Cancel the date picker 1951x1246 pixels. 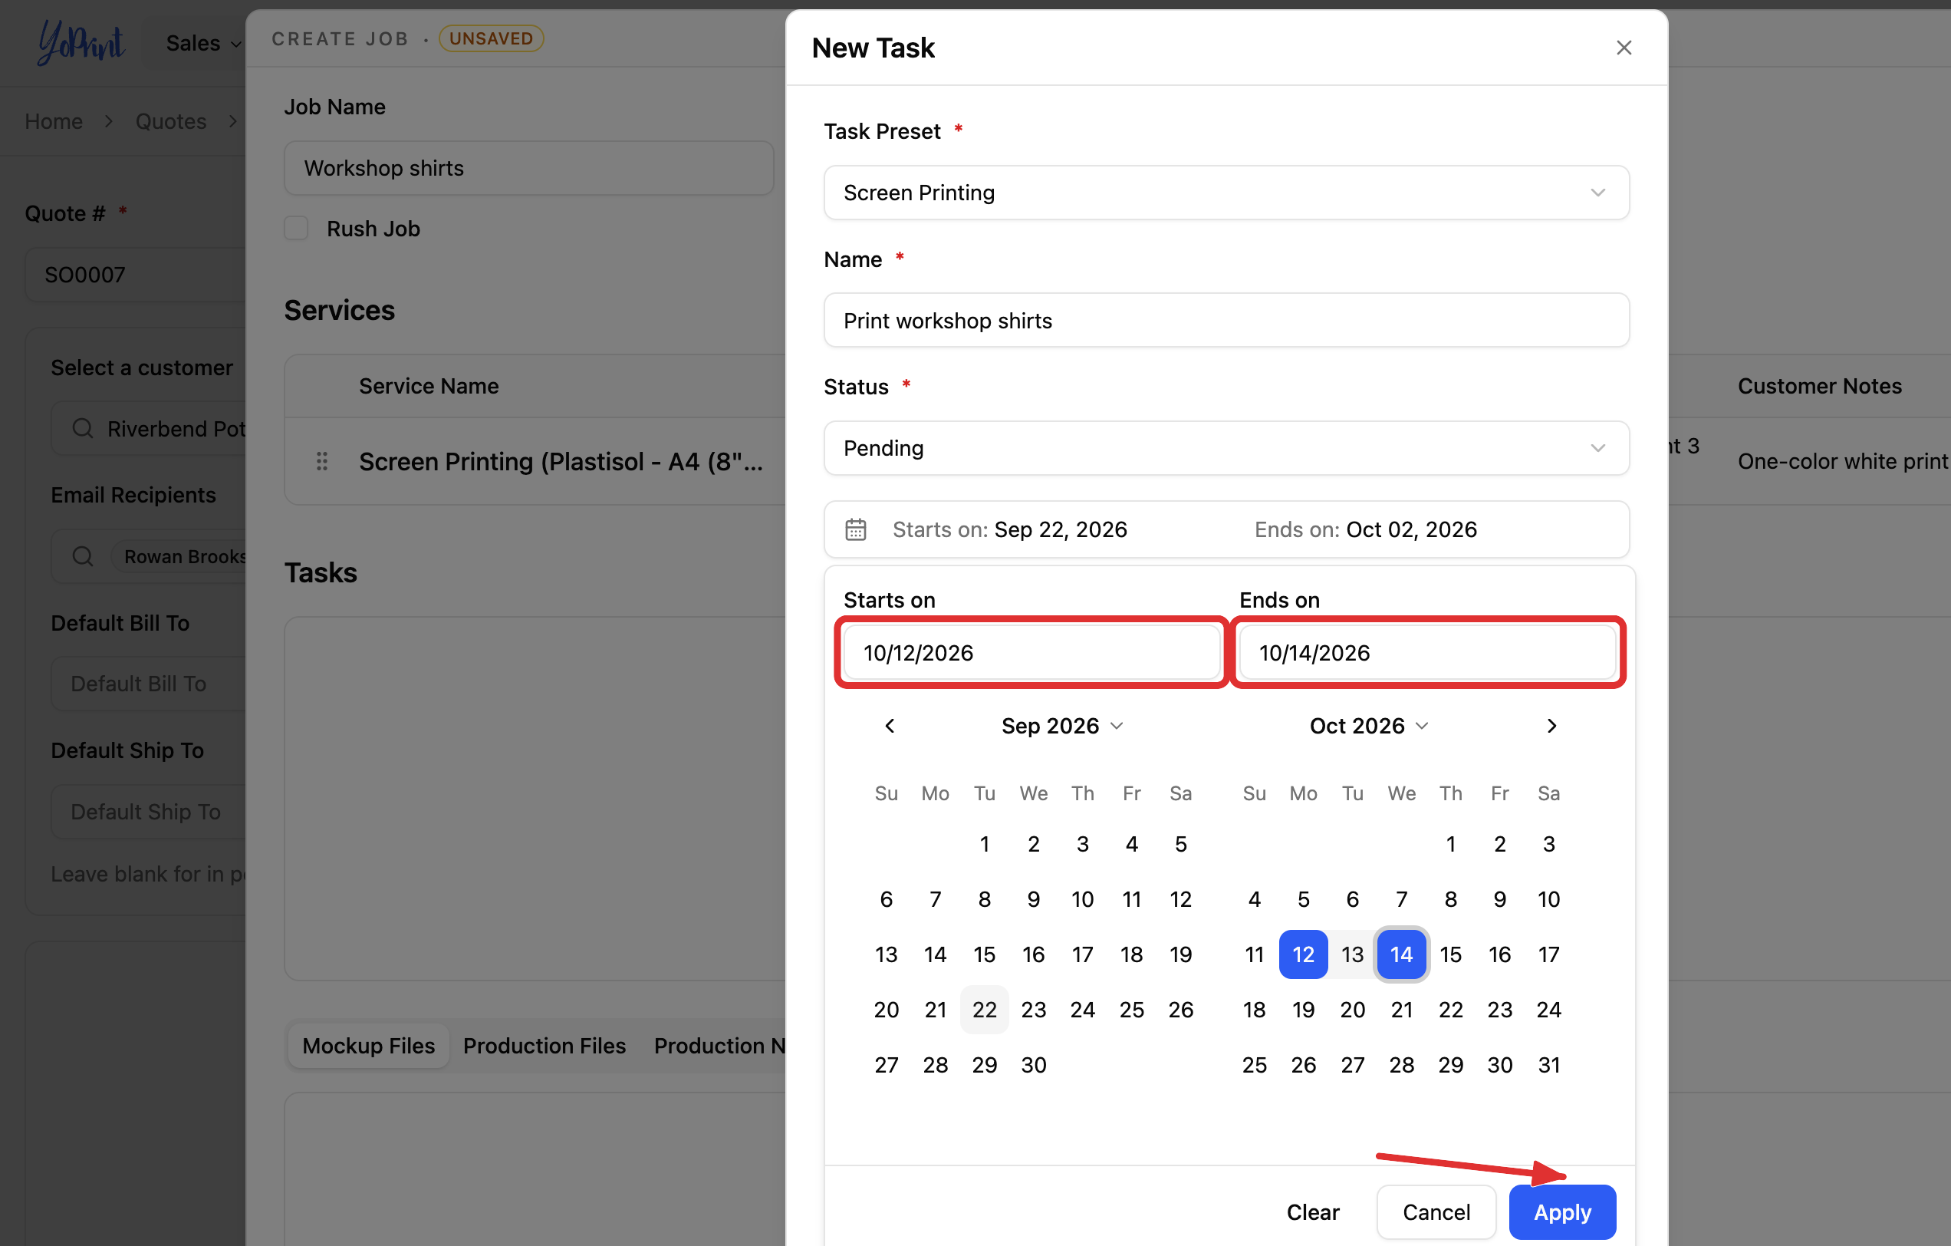click(1436, 1212)
